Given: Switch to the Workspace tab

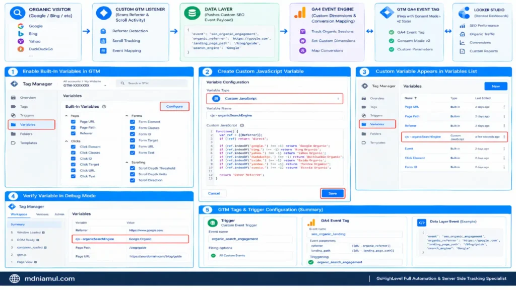Looking at the screenshot, I should pos(19,214).
